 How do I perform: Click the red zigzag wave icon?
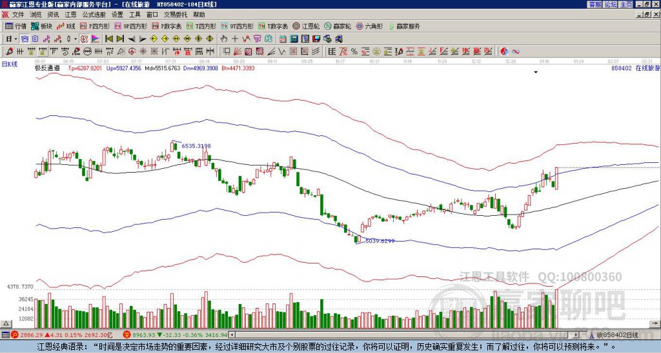pos(246,39)
